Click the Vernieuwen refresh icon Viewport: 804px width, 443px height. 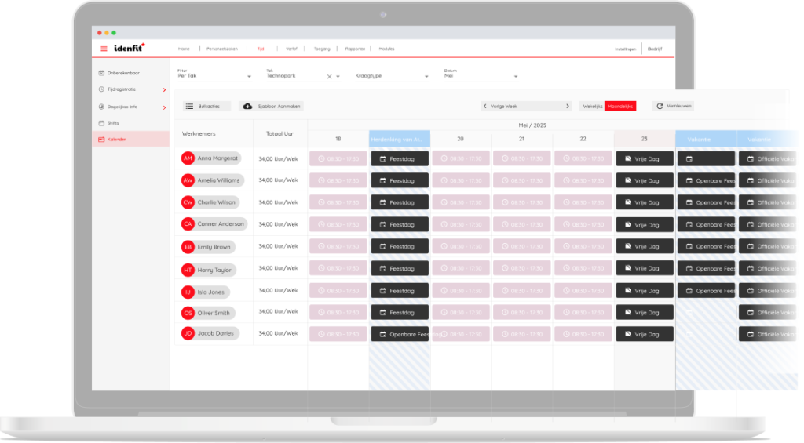click(660, 106)
